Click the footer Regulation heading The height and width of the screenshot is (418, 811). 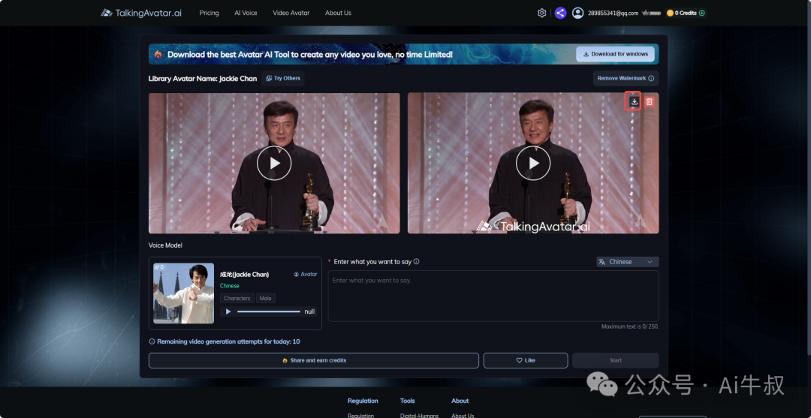[363, 401]
